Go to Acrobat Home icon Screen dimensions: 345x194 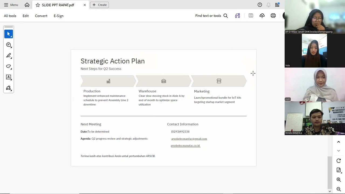tap(27, 5)
